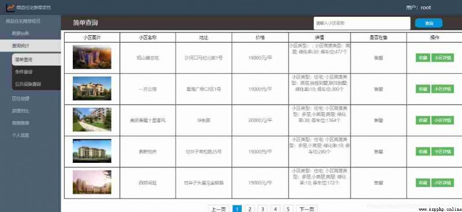Go to the previous page with 上一页
Image resolution: width=462 pixels, height=212 pixels.
pos(219,209)
